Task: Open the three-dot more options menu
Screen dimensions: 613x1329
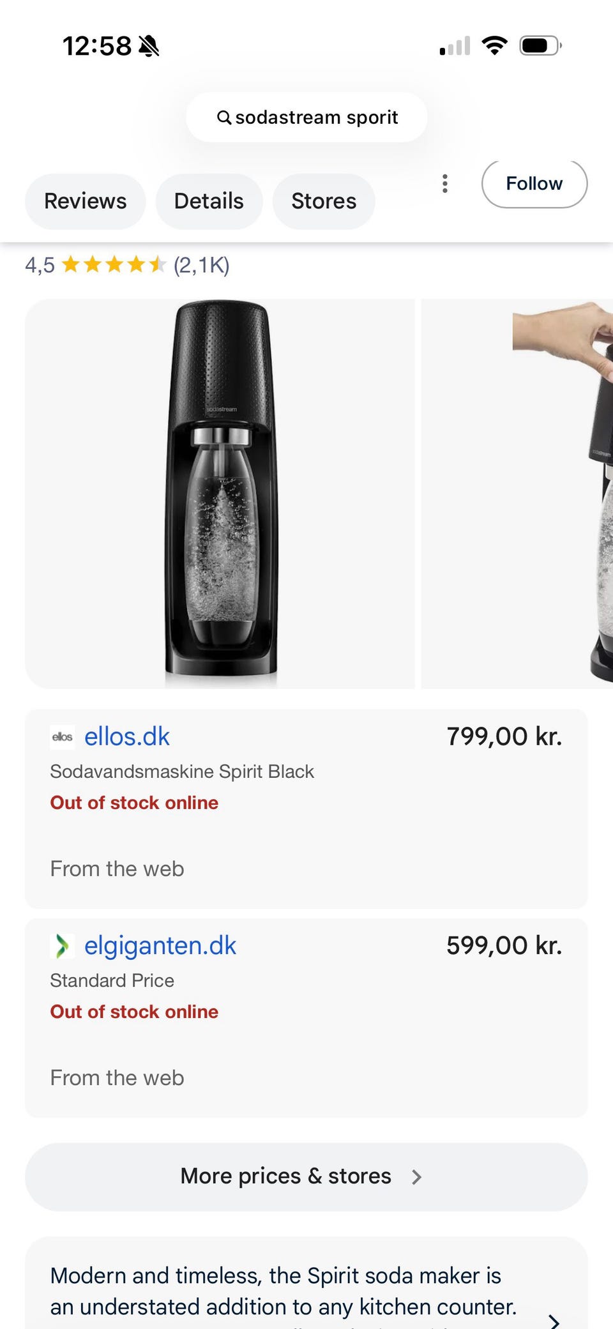Action: tap(445, 184)
